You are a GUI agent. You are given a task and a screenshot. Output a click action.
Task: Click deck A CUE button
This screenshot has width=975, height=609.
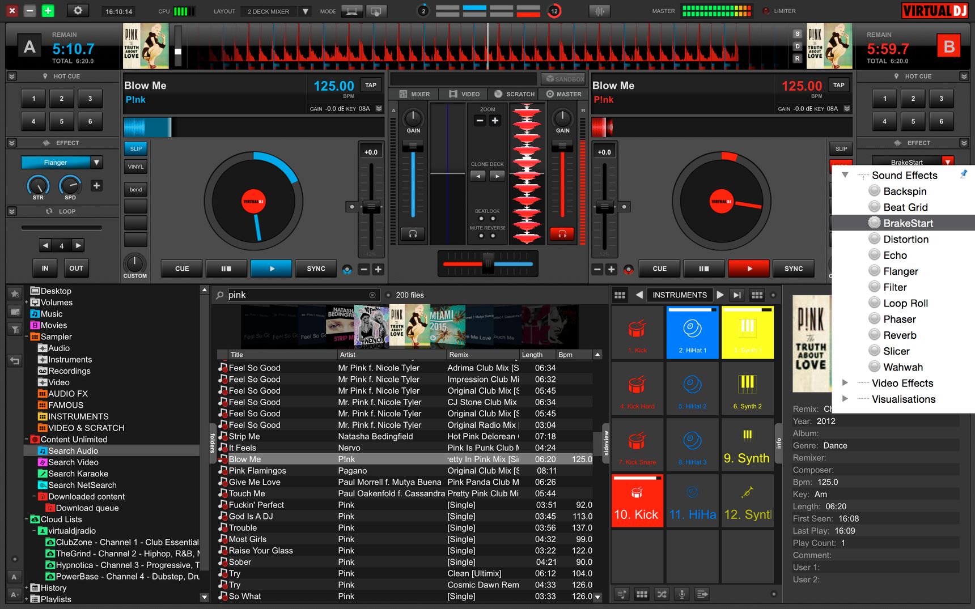coord(182,269)
